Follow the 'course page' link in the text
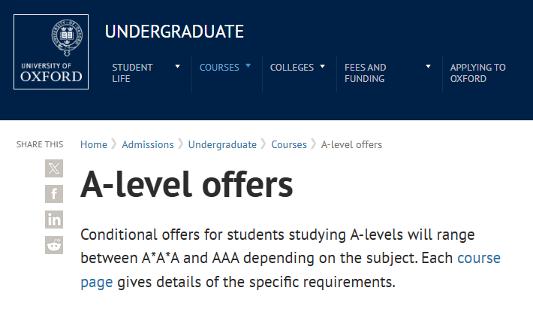The image size is (533, 324). (478, 259)
